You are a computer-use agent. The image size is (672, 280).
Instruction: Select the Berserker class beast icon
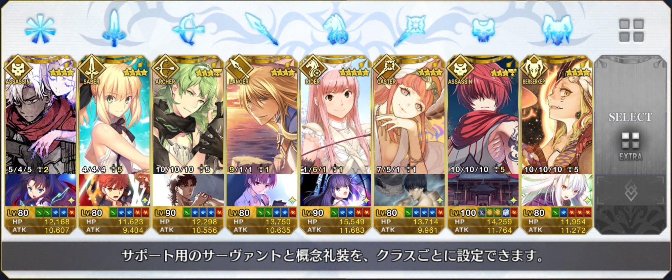[x=557, y=30]
